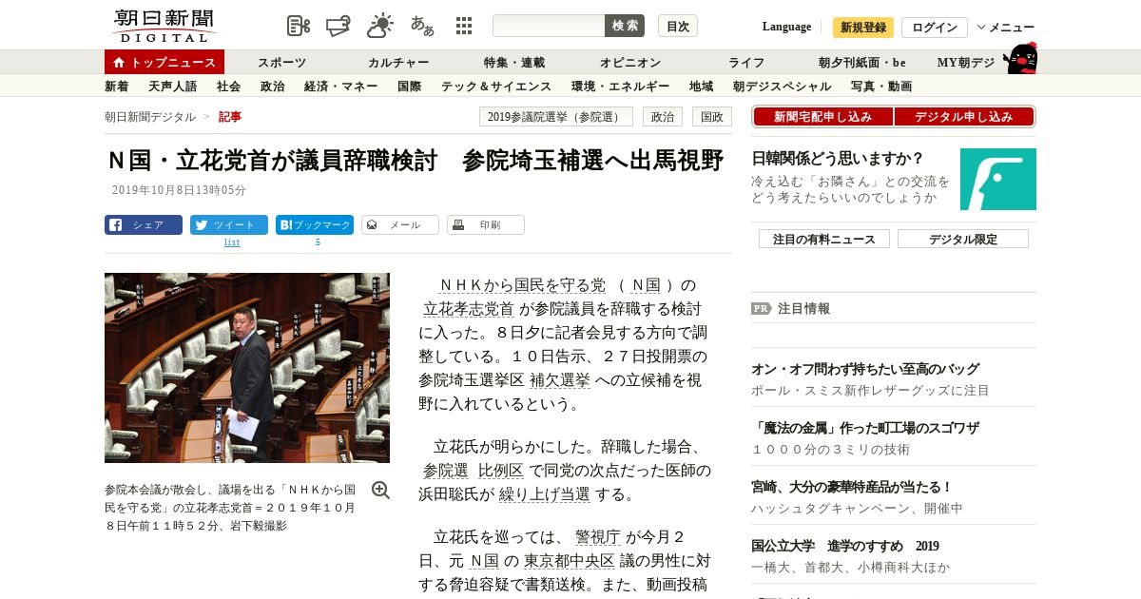Open the 目次 table of contents button
Viewport: 1141px width, 599px height.
[x=678, y=26]
